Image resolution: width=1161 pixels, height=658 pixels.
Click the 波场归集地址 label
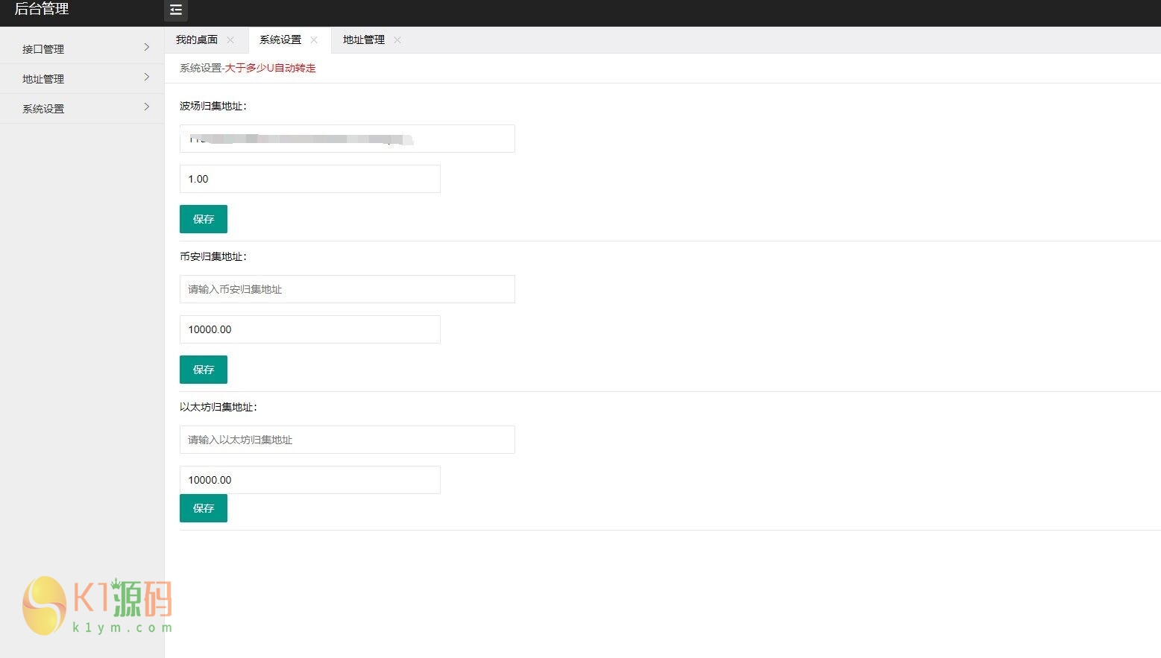[x=213, y=106]
